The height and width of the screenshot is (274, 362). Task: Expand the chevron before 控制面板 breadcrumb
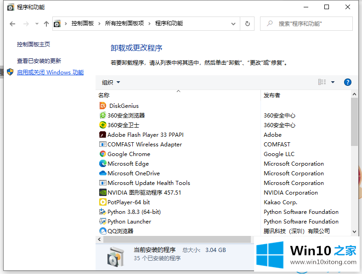point(66,23)
